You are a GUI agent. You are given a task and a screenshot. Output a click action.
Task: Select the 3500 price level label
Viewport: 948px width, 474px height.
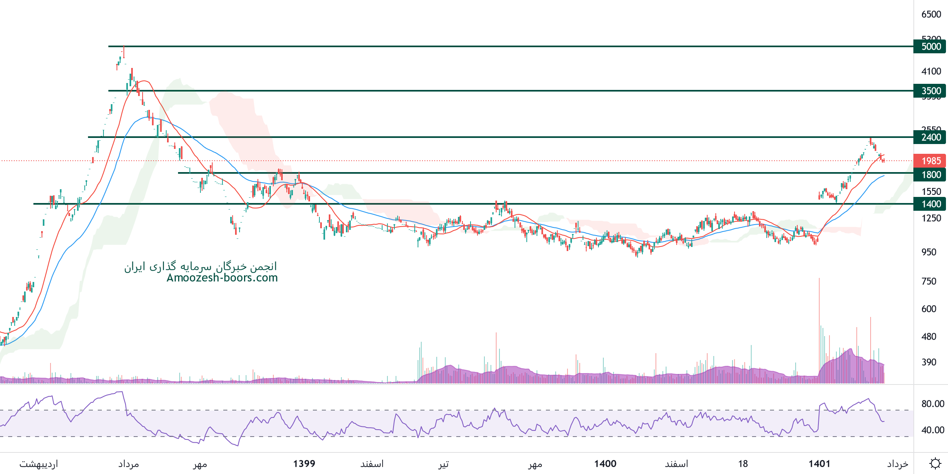(x=930, y=91)
